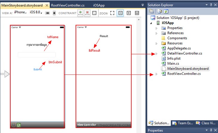Click the remove constraints icon (red X)

point(87,13)
